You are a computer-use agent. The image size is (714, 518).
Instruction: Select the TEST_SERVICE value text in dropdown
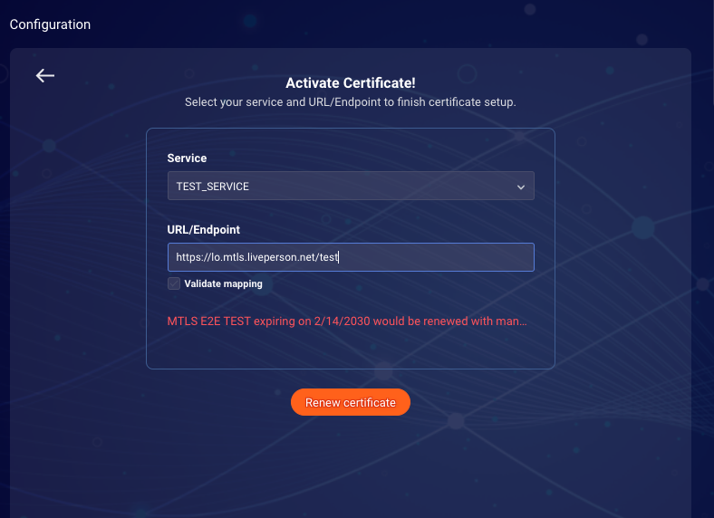click(213, 187)
